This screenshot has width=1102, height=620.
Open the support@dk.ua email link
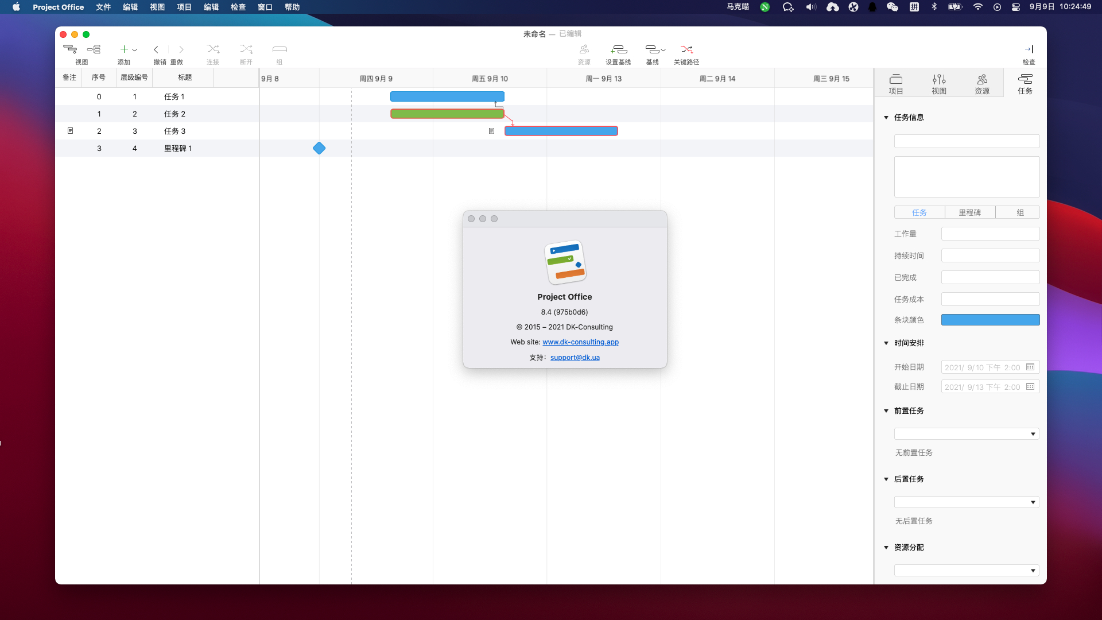(x=575, y=358)
